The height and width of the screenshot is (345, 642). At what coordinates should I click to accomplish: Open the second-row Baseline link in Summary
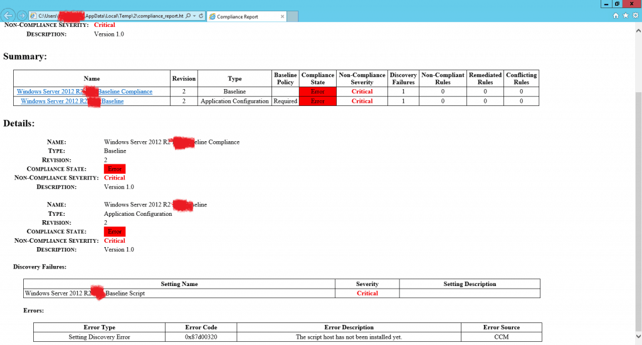point(72,101)
